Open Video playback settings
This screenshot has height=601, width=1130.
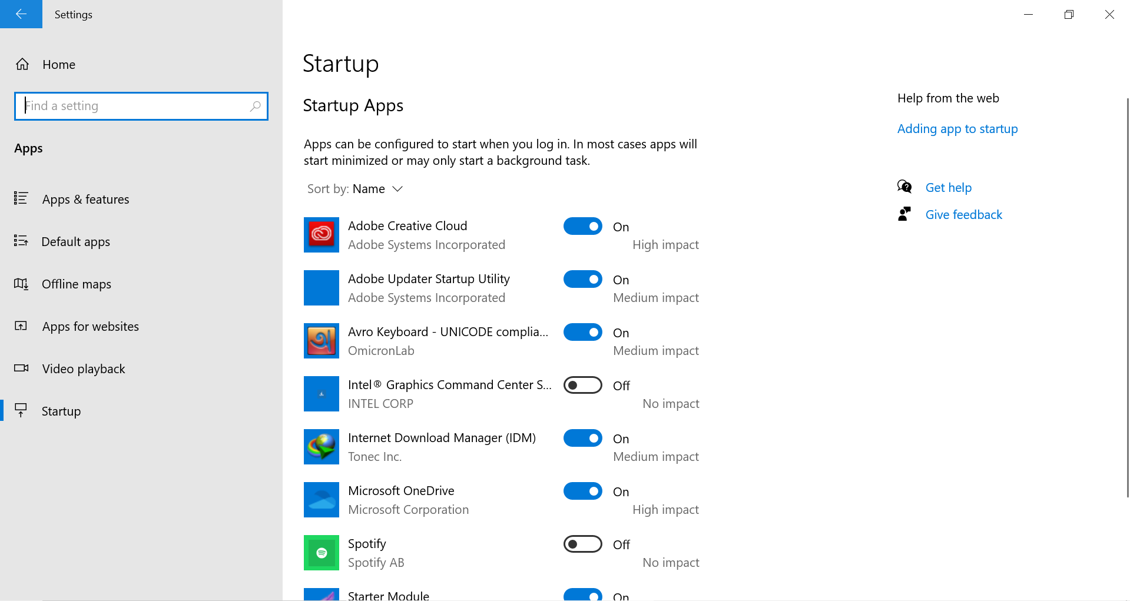click(83, 369)
